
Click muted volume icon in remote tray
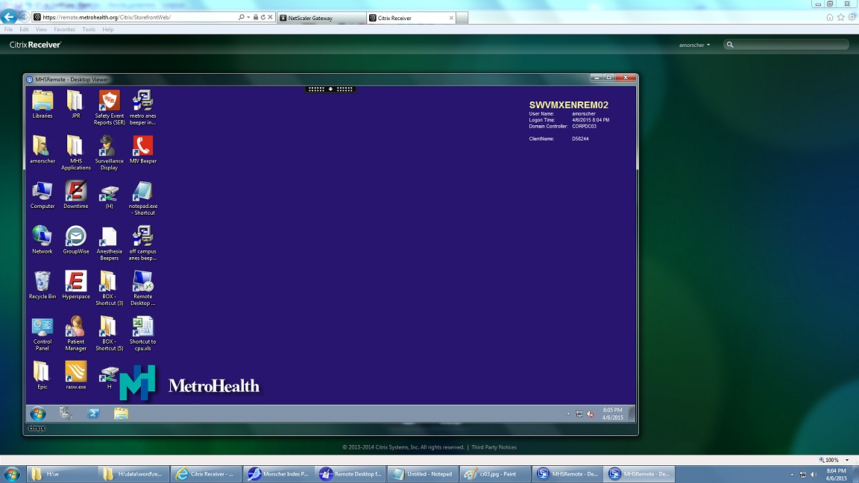(590, 414)
